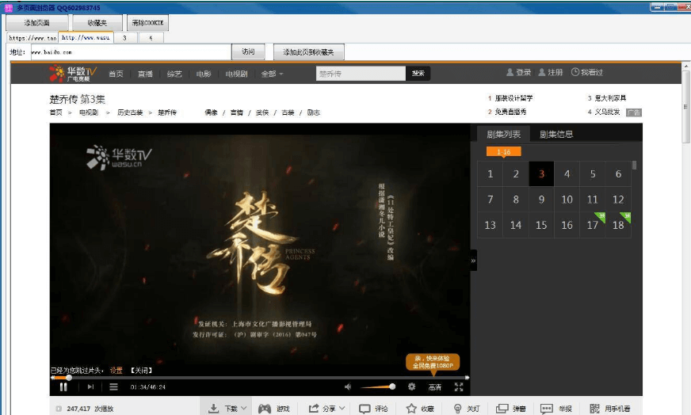Pause the video with the pause button
This screenshot has height=415, width=691.
click(x=63, y=386)
